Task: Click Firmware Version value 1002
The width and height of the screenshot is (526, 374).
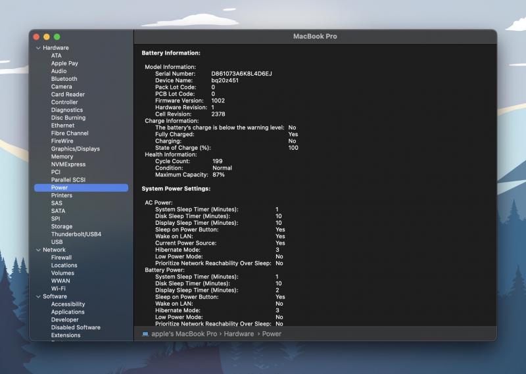Action: click(x=218, y=101)
